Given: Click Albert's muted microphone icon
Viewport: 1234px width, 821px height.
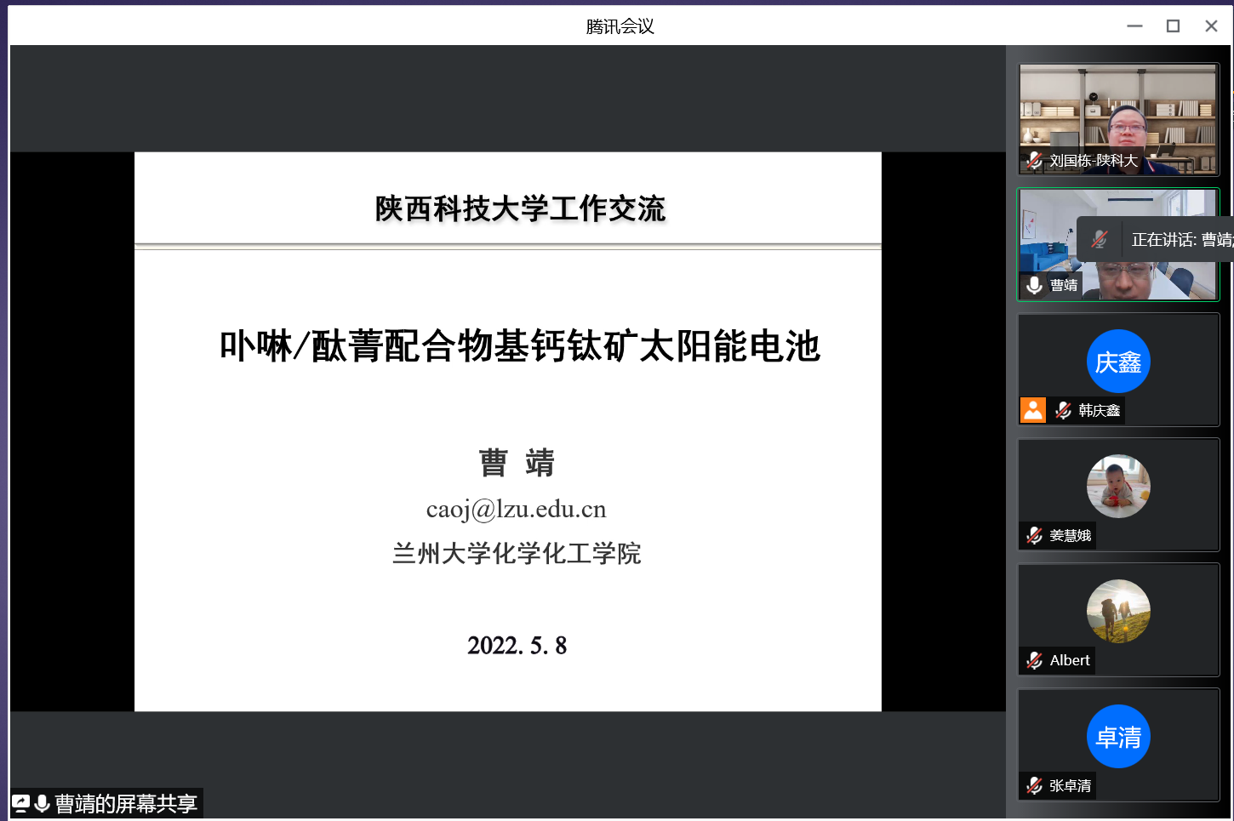Looking at the screenshot, I should (x=1034, y=661).
